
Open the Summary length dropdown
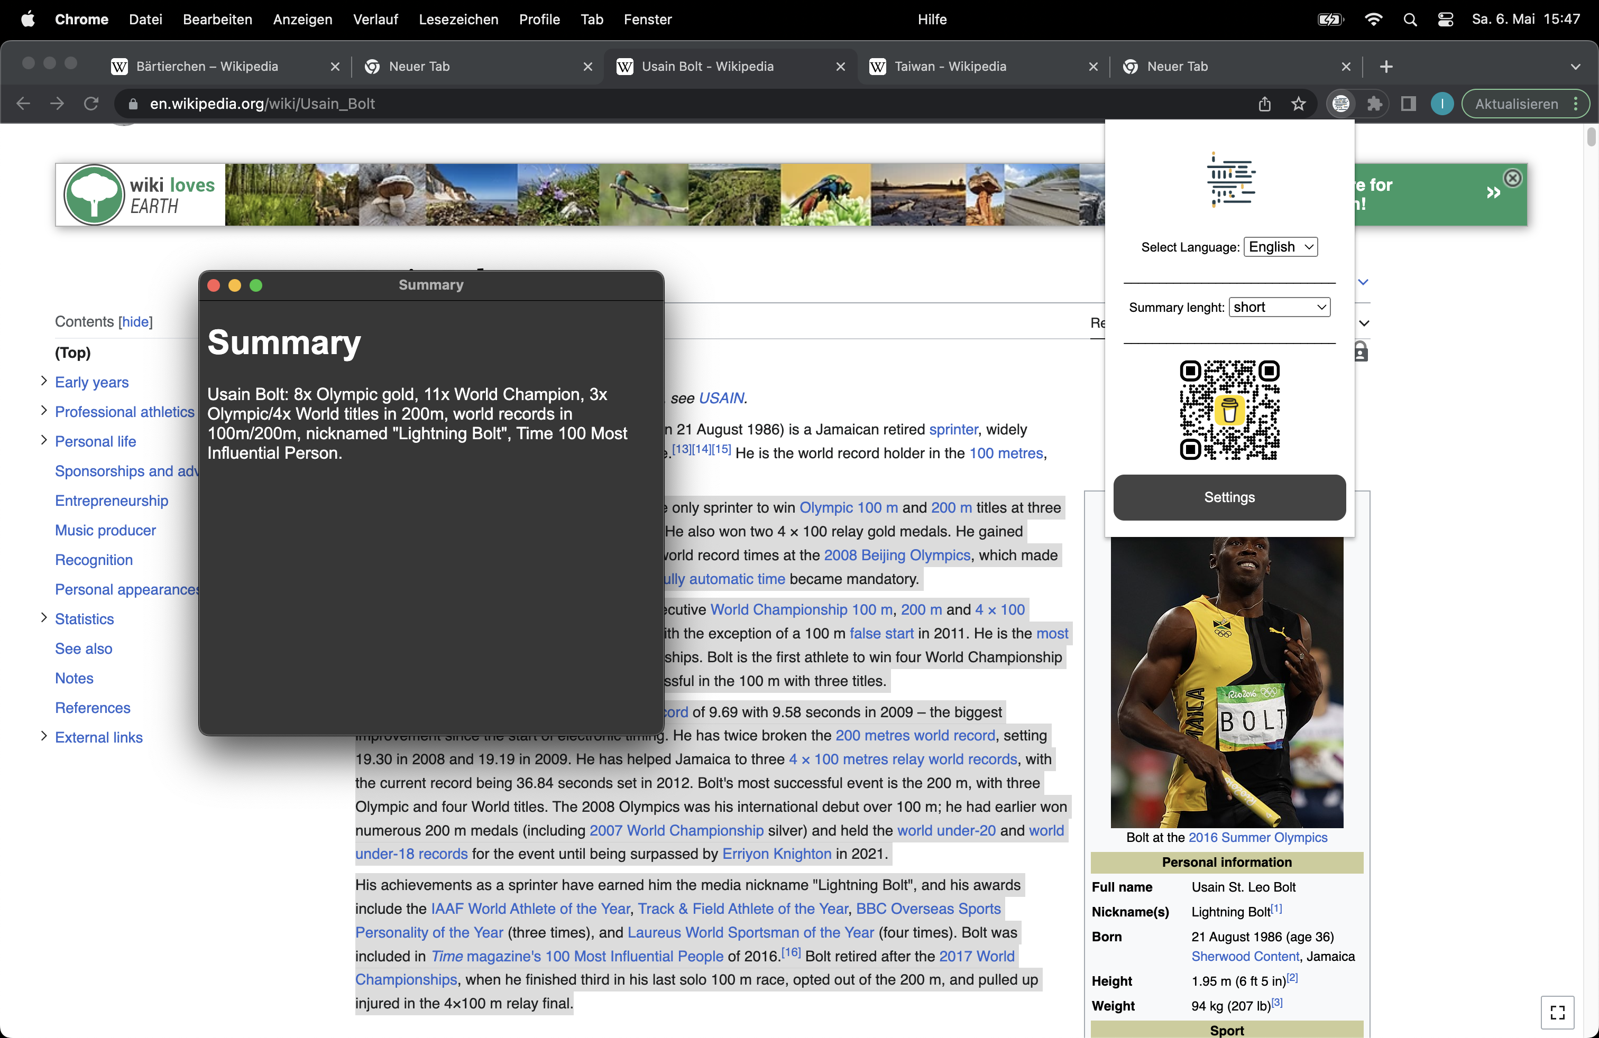(1279, 308)
